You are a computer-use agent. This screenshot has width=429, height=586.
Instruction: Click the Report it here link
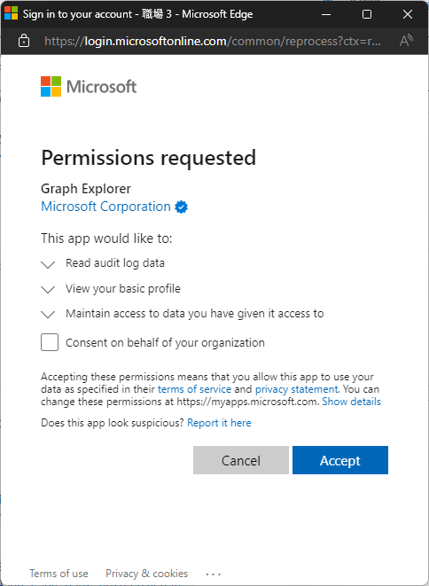[219, 423]
